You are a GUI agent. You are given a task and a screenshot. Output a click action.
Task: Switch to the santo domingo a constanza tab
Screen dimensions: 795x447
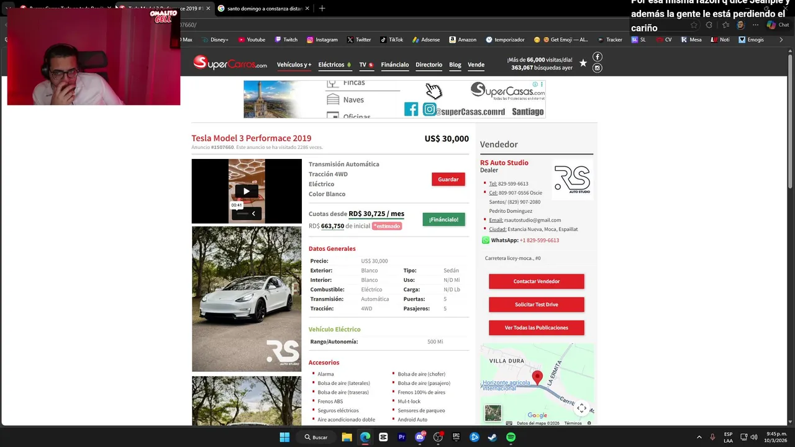tap(263, 9)
